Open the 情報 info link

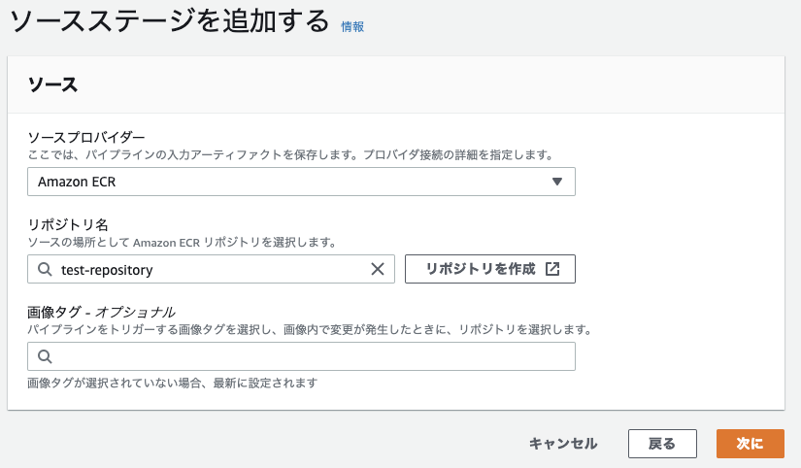(352, 26)
